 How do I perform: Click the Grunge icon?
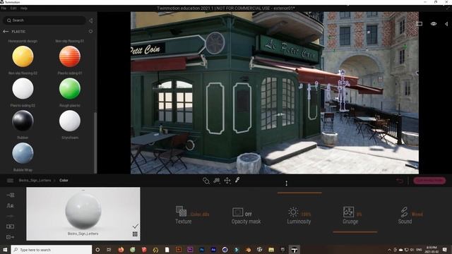(348, 212)
